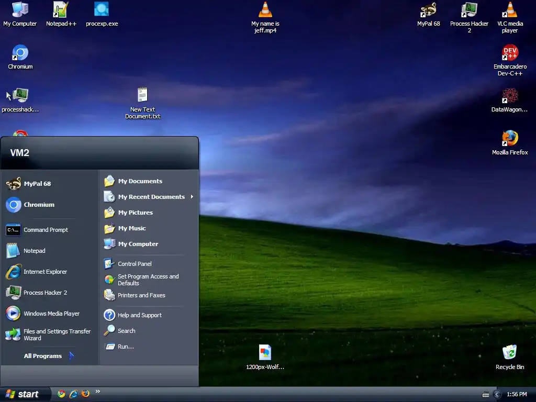The image size is (536, 402).
Task: Open MyPal 68 desktop shortcut
Action: click(x=428, y=14)
